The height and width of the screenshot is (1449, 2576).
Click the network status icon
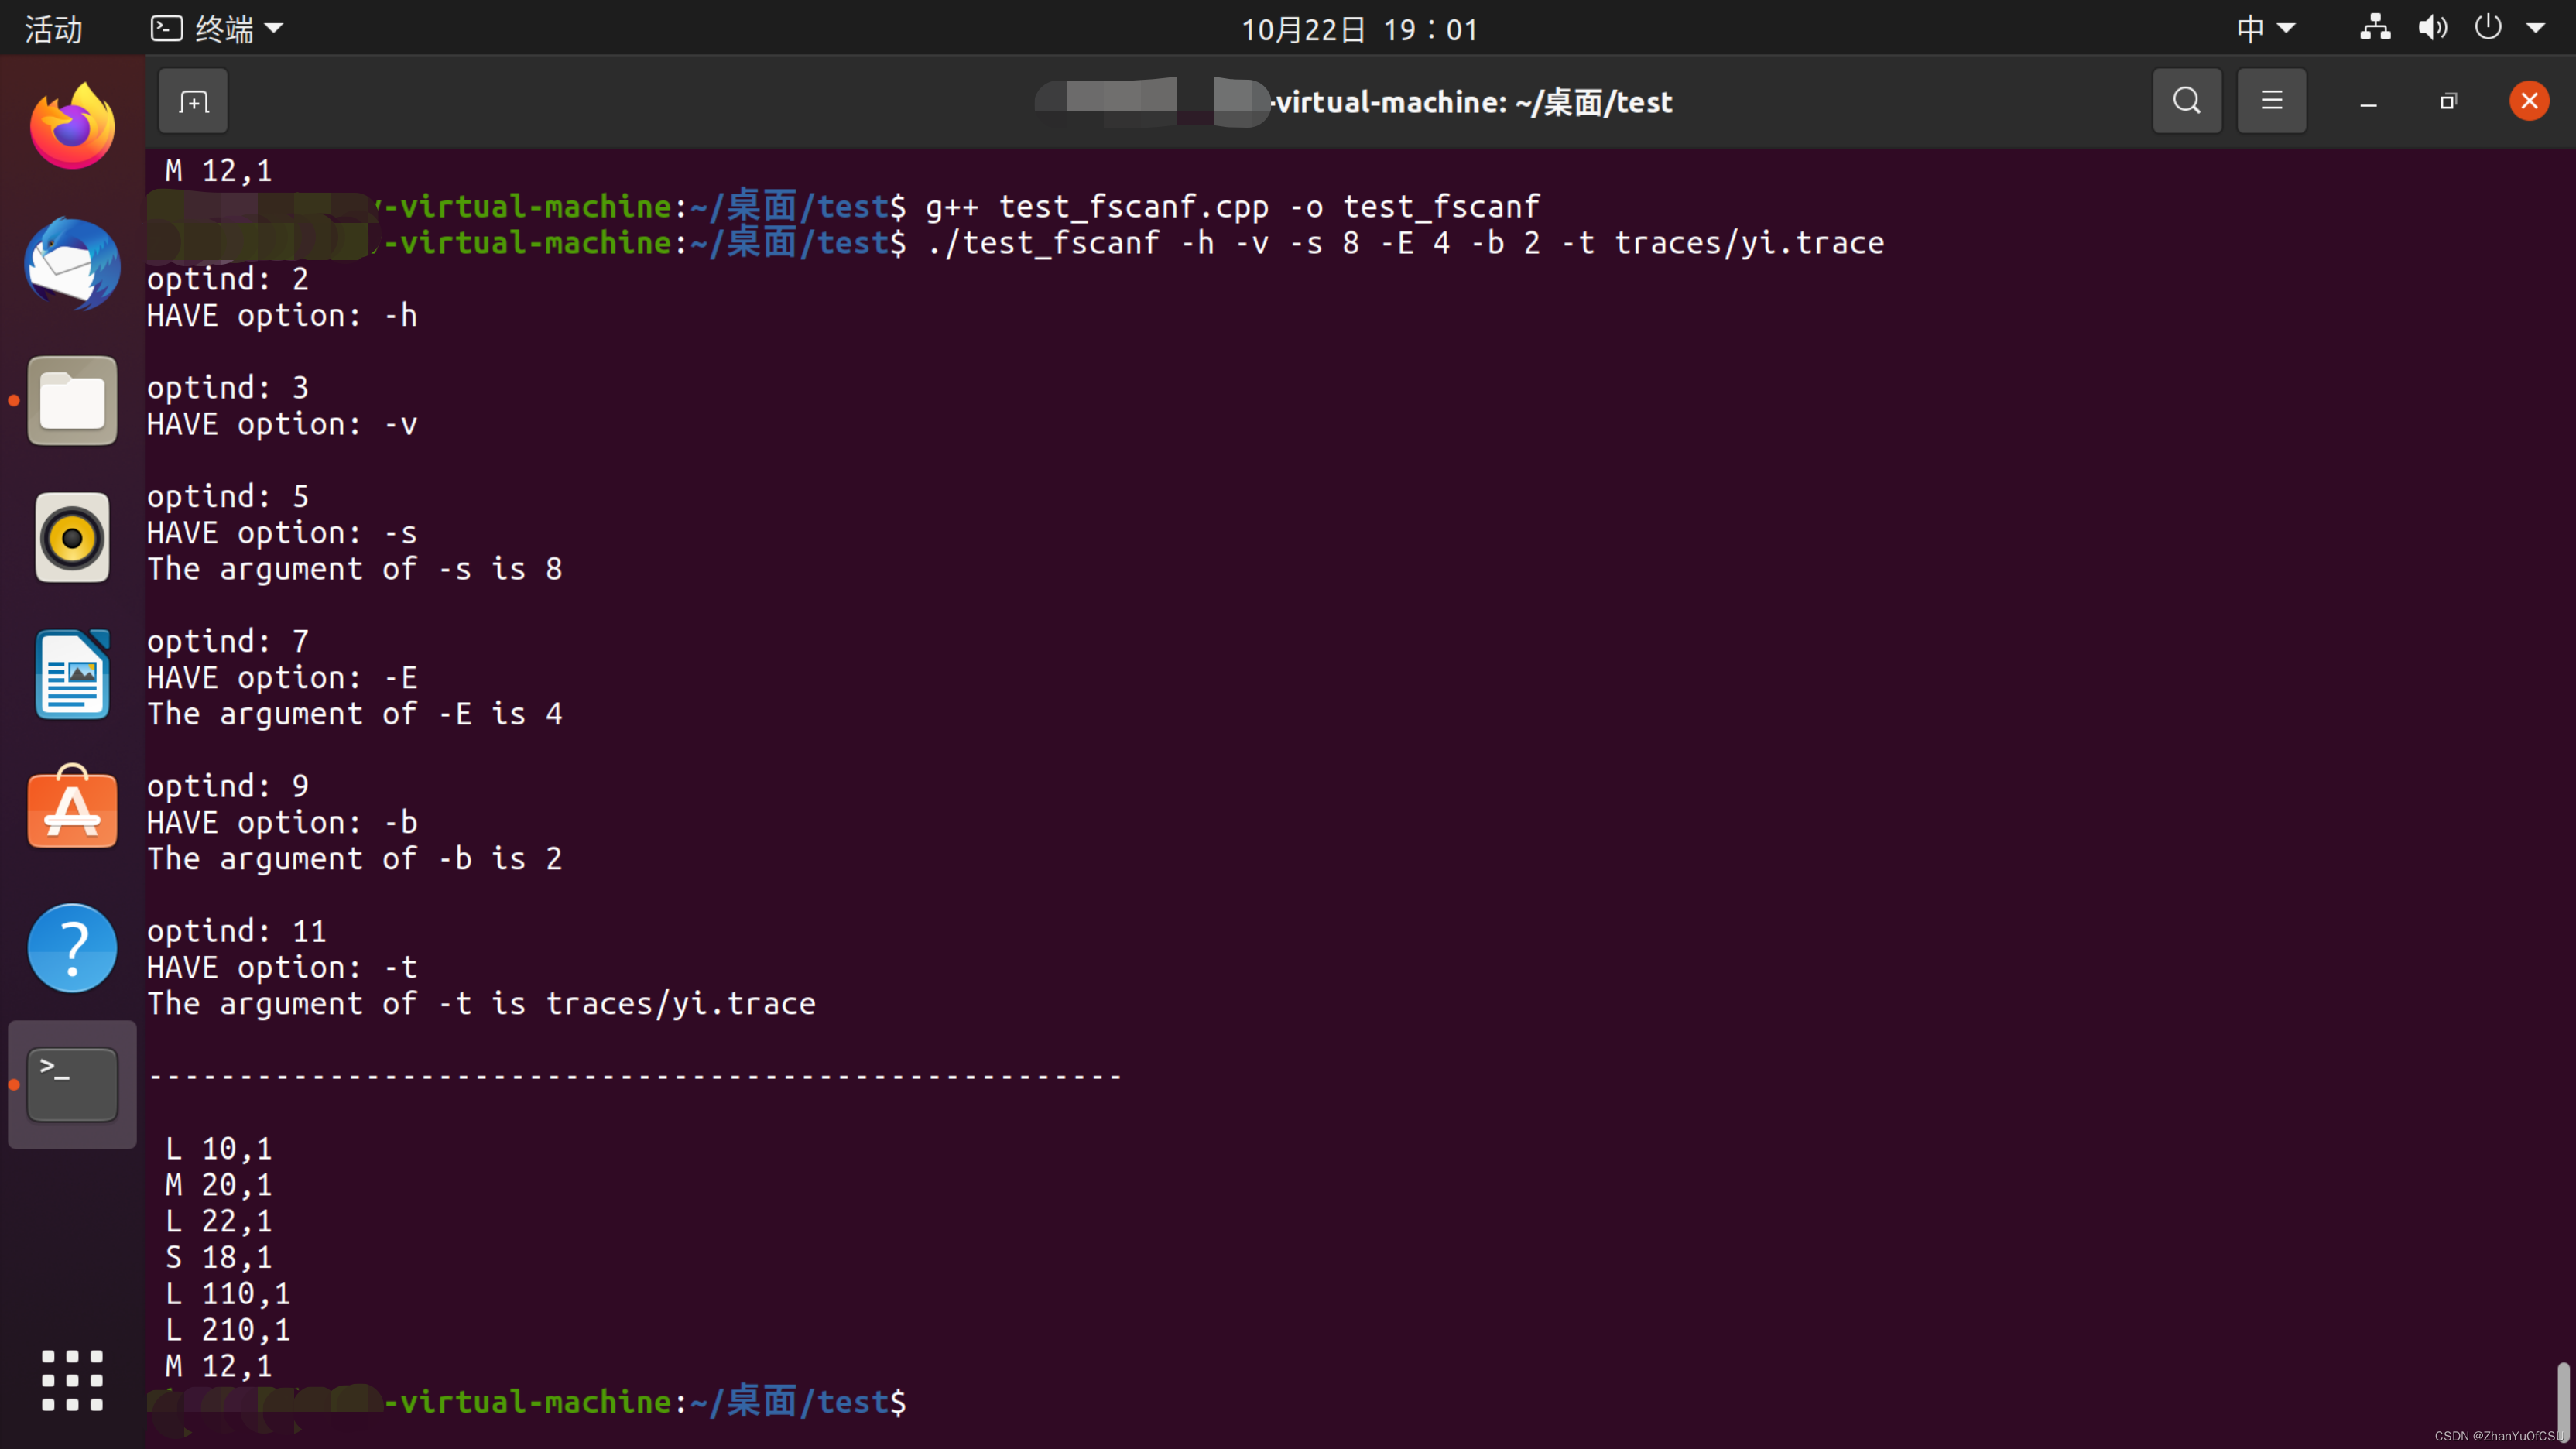pyautogui.click(x=2375, y=28)
